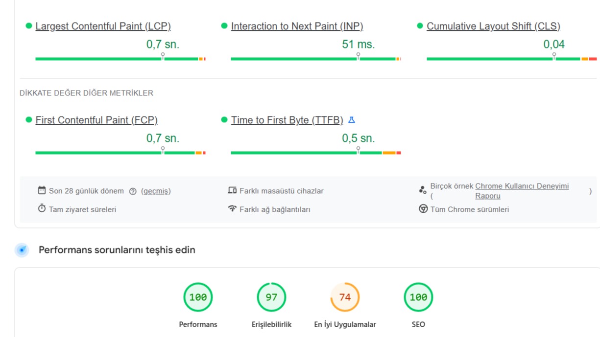Click the Chrome icon beside Tüm Chrome sürümleri
Viewport: 600px width, 337px height.
tap(423, 209)
